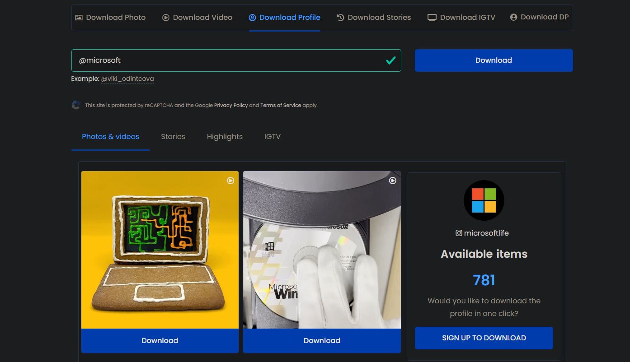Click the avatar icon beside Download DP
630x362 pixels.
(x=513, y=17)
